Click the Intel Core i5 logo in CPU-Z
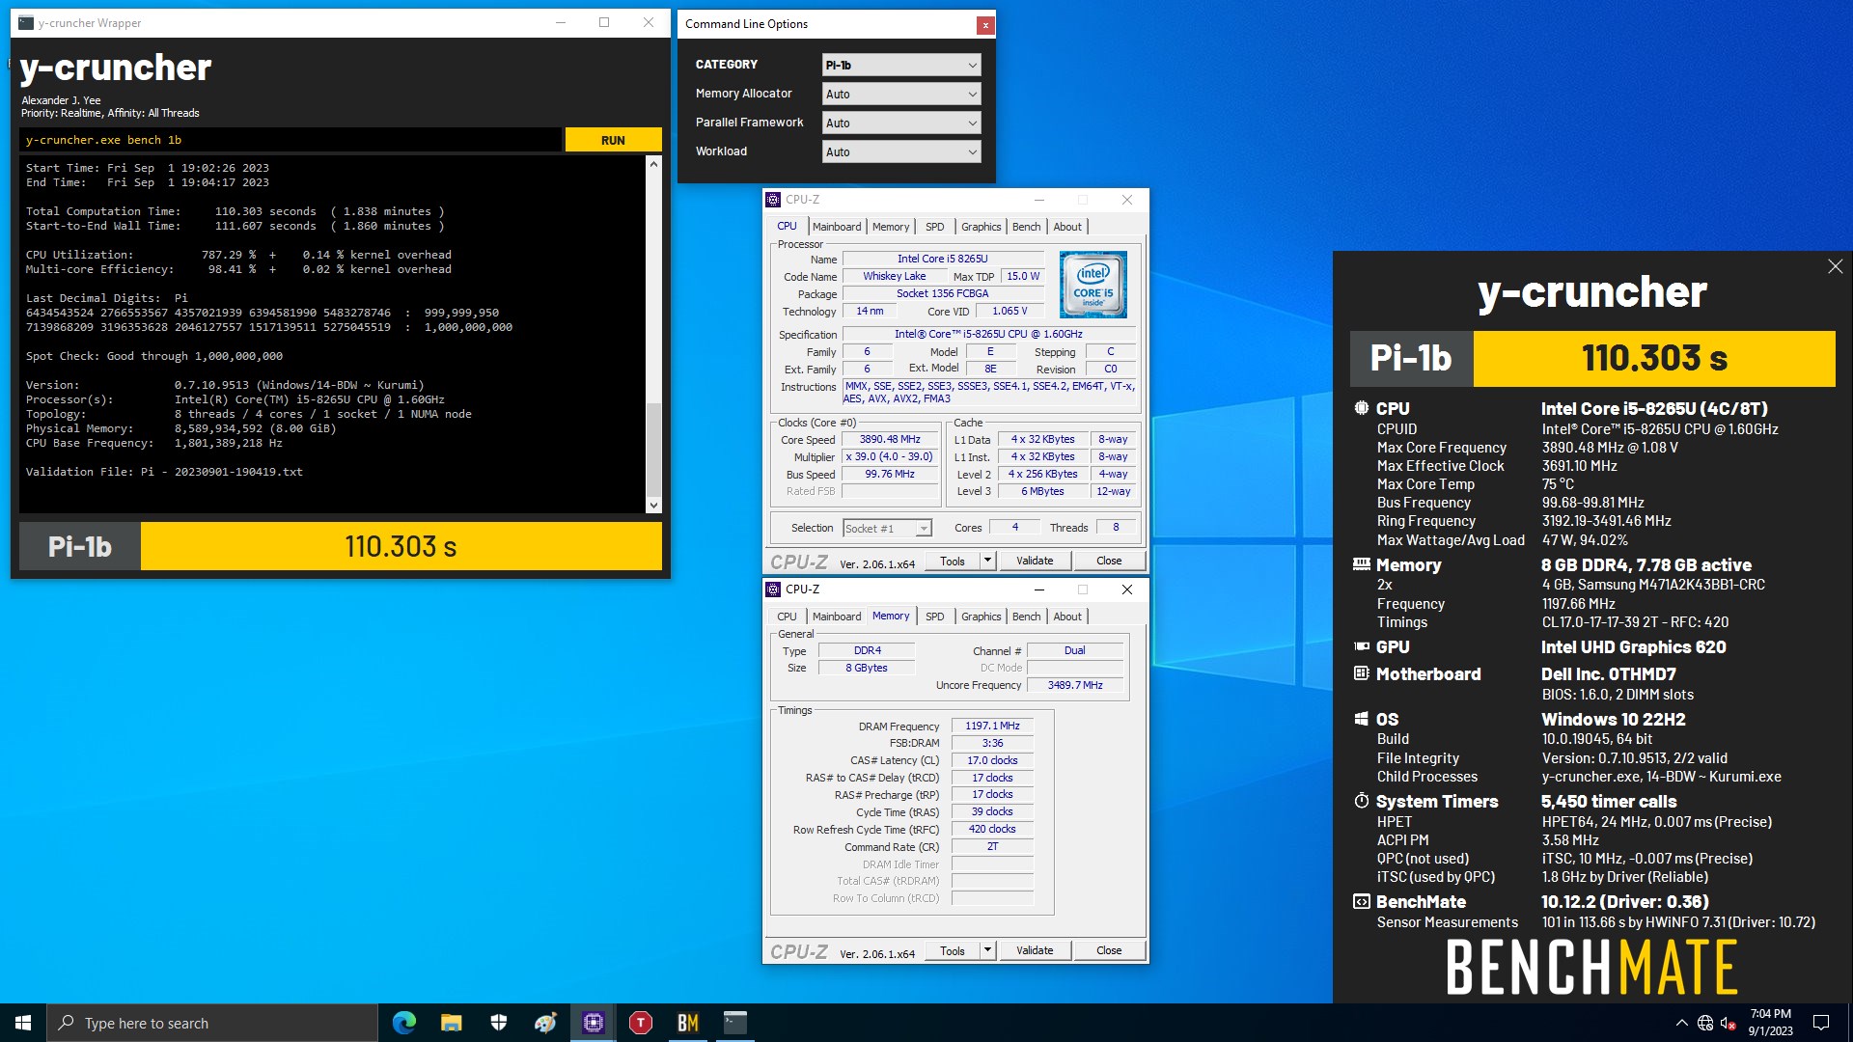Viewport: 1853px width, 1042px height. (1092, 285)
